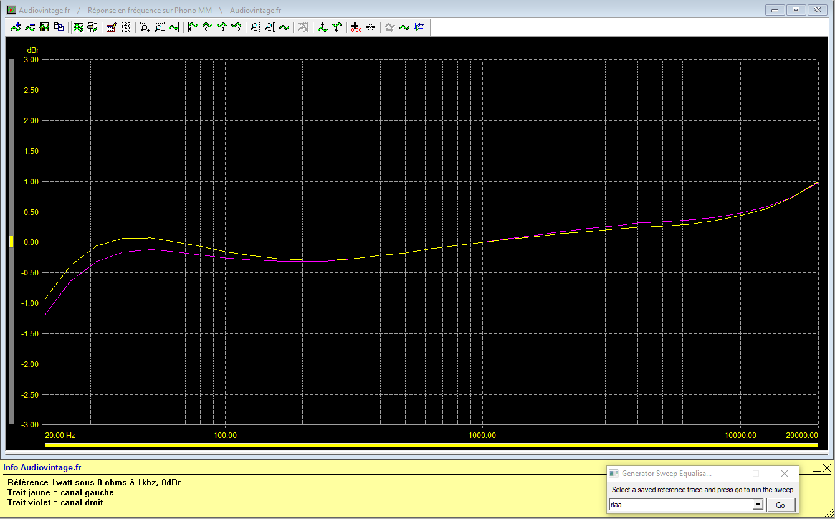Switch to graph view with the framed-curve icon
Viewport: 835px width, 519px height.
click(x=79, y=27)
